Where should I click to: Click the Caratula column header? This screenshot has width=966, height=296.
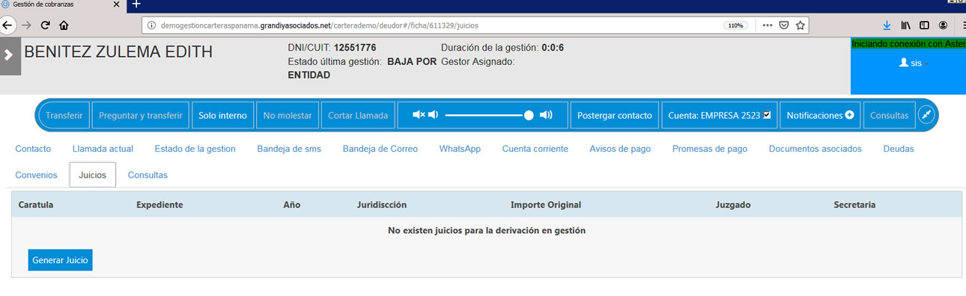pyautogui.click(x=36, y=205)
